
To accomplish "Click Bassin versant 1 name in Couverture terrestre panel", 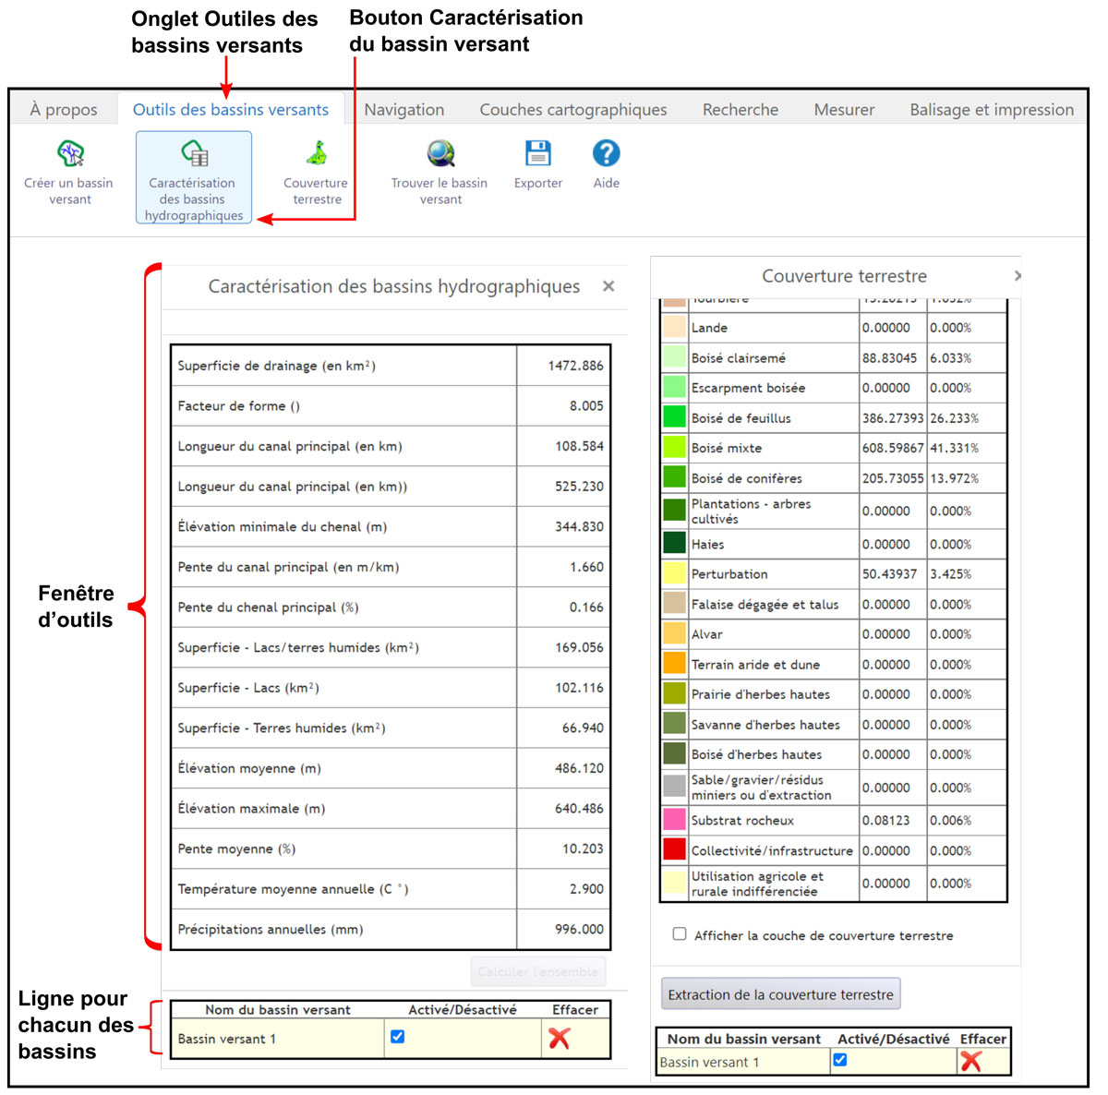I will pyautogui.click(x=709, y=1062).
